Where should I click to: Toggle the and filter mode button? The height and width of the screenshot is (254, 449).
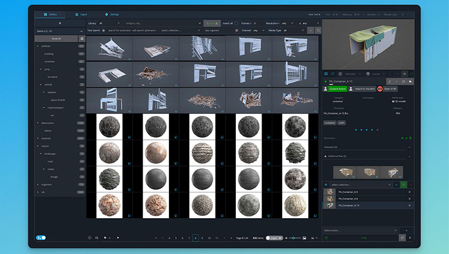pyautogui.click(x=212, y=23)
